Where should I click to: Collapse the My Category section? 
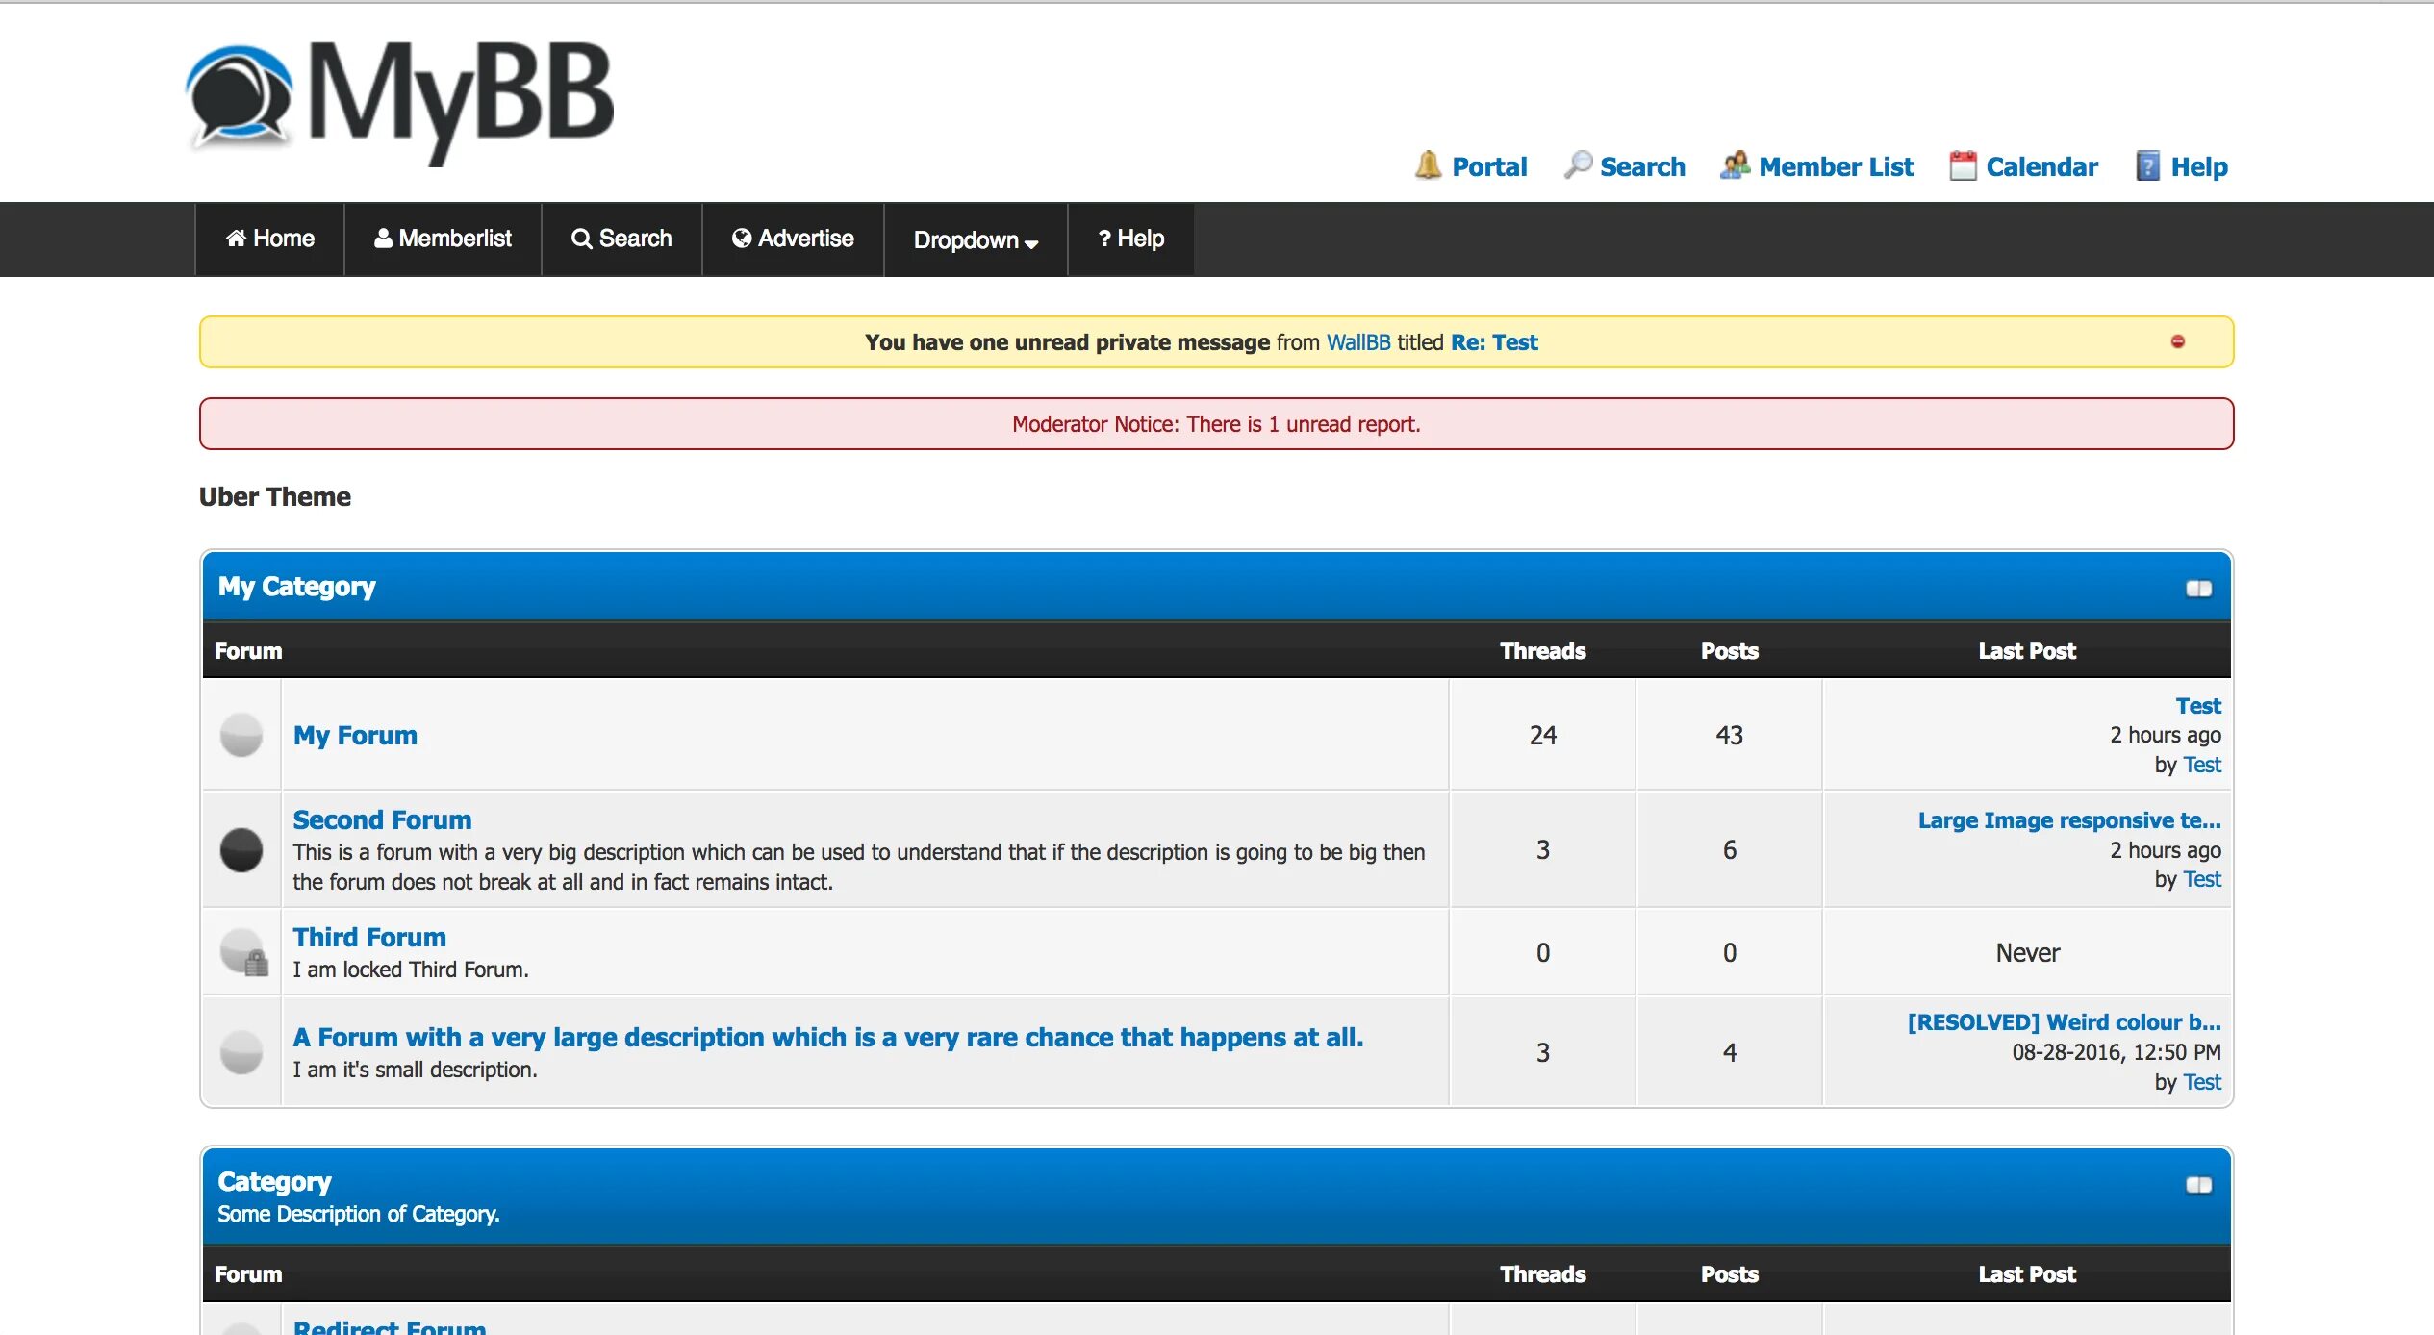pyautogui.click(x=2198, y=589)
